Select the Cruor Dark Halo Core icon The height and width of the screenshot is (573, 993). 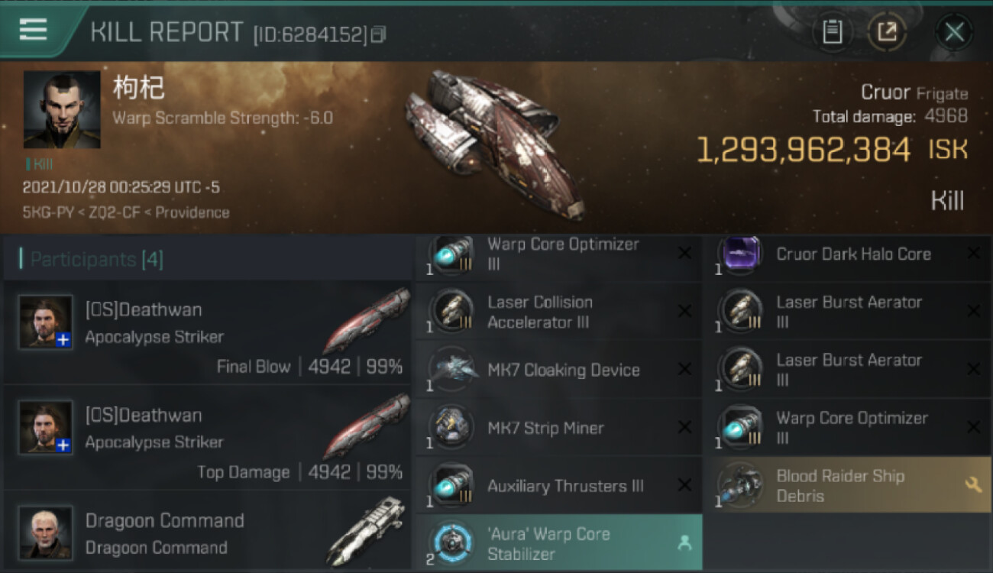pos(739,255)
